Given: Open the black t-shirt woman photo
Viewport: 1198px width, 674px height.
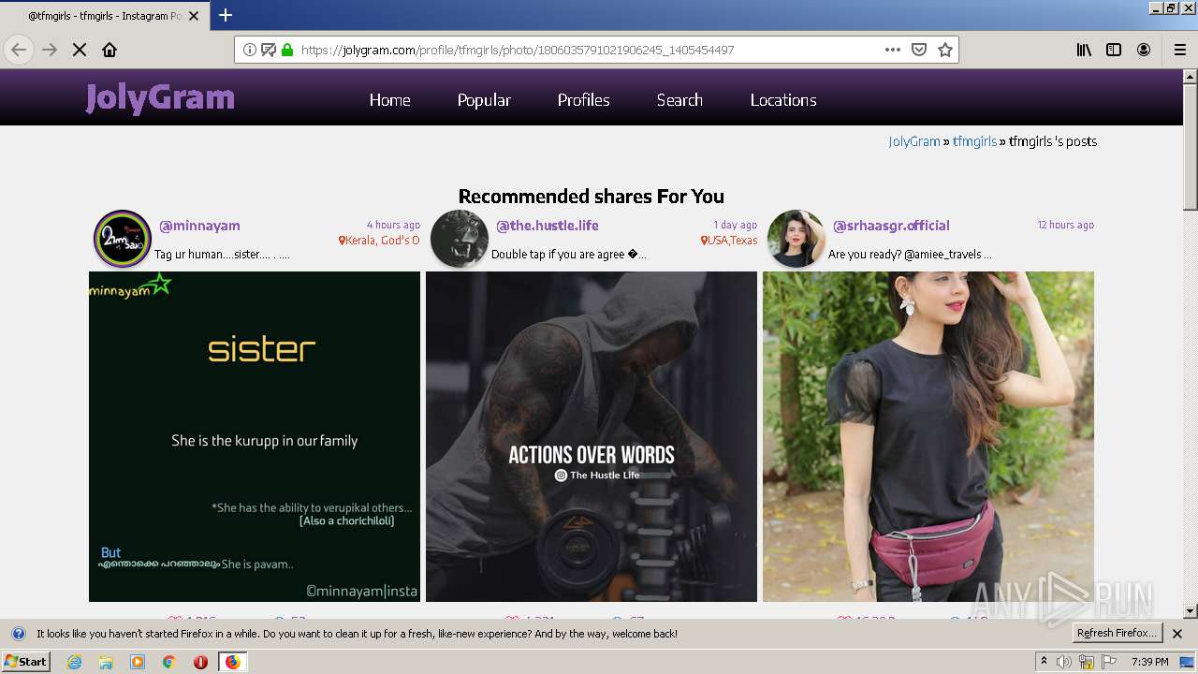Looking at the screenshot, I should pos(928,436).
